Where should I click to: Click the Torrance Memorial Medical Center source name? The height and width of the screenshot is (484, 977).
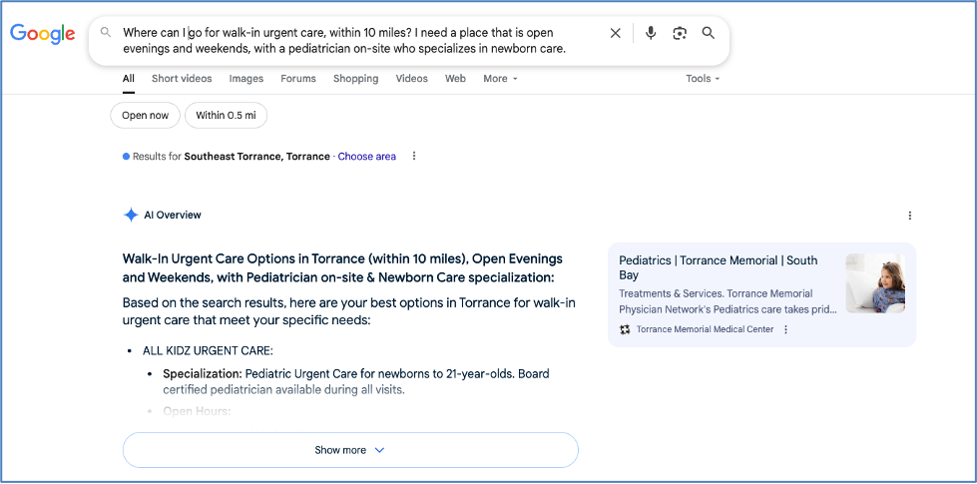coord(705,329)
